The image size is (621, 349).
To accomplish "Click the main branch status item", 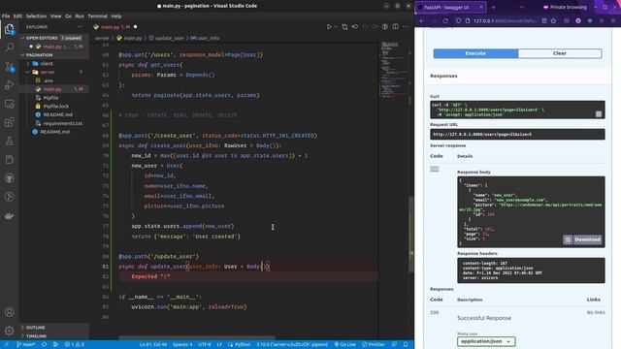I will click(x=26, y=345).
